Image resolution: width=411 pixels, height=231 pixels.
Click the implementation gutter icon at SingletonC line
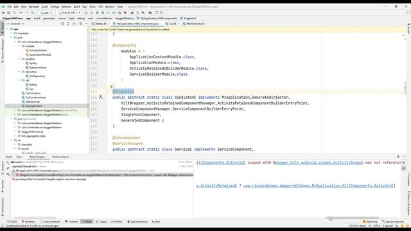click(x=101, y=97)
